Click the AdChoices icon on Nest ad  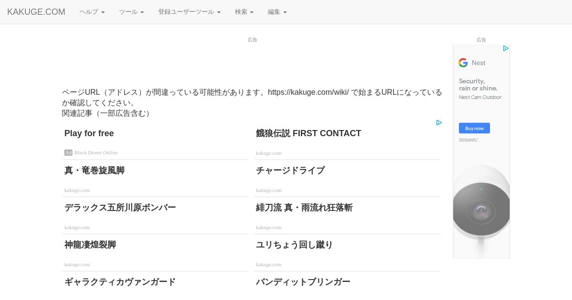point(506,49)
